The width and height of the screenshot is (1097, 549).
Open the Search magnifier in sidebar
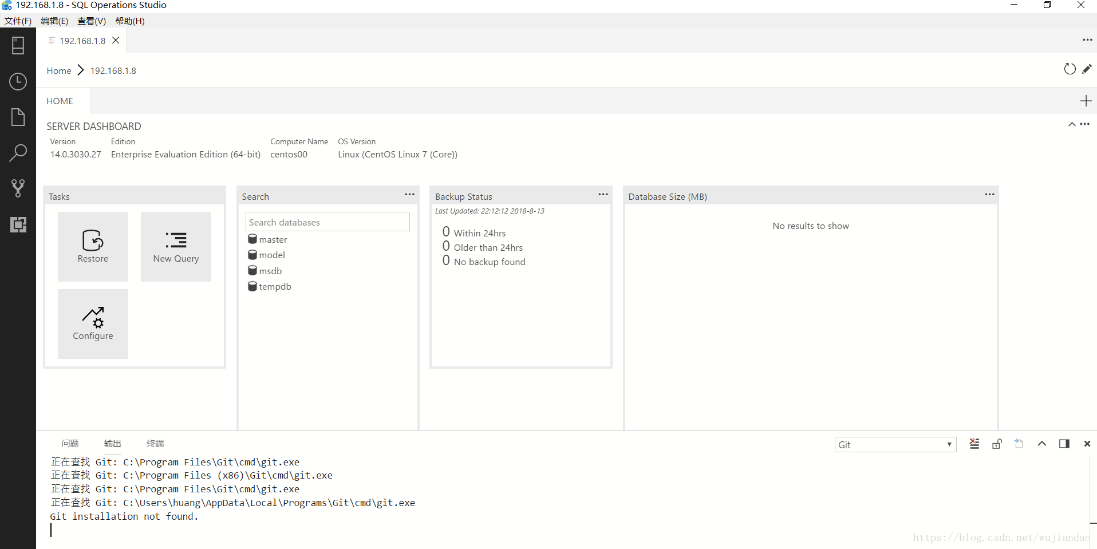18,153
